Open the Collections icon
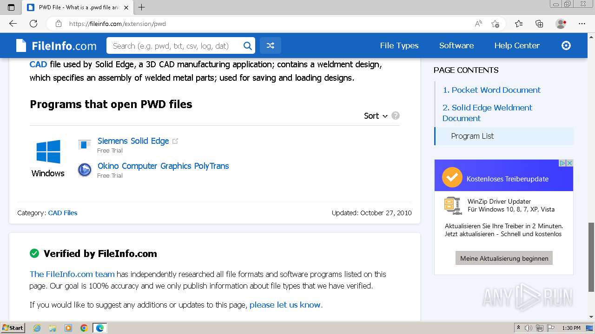Viewport: 595px width, 334px height. tap(539, 24)
